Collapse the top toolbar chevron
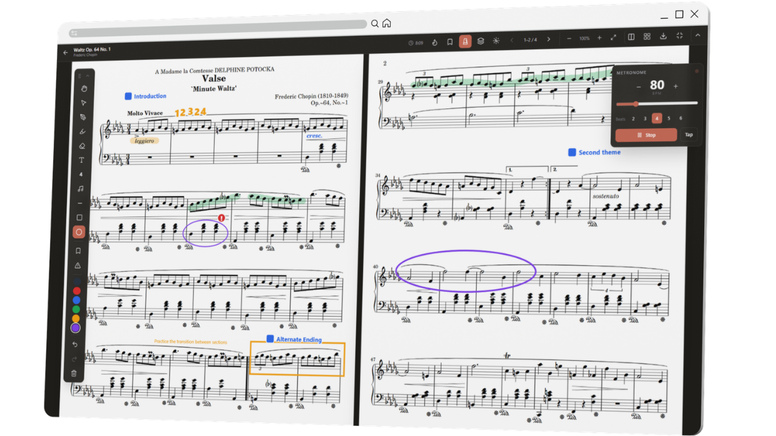Screen dimensions: 776x436 tap(698, 36)
